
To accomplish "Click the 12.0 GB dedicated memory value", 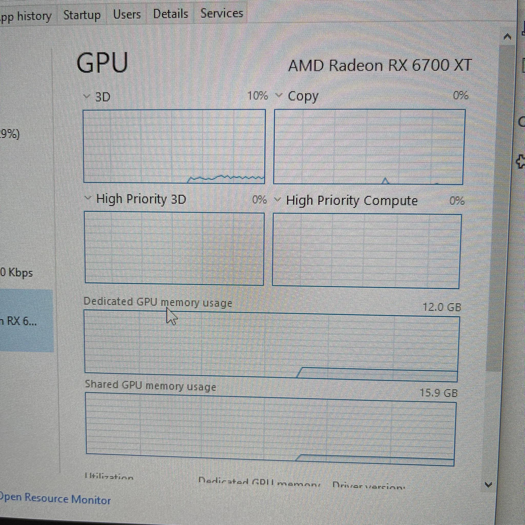I will click(442, 307).
